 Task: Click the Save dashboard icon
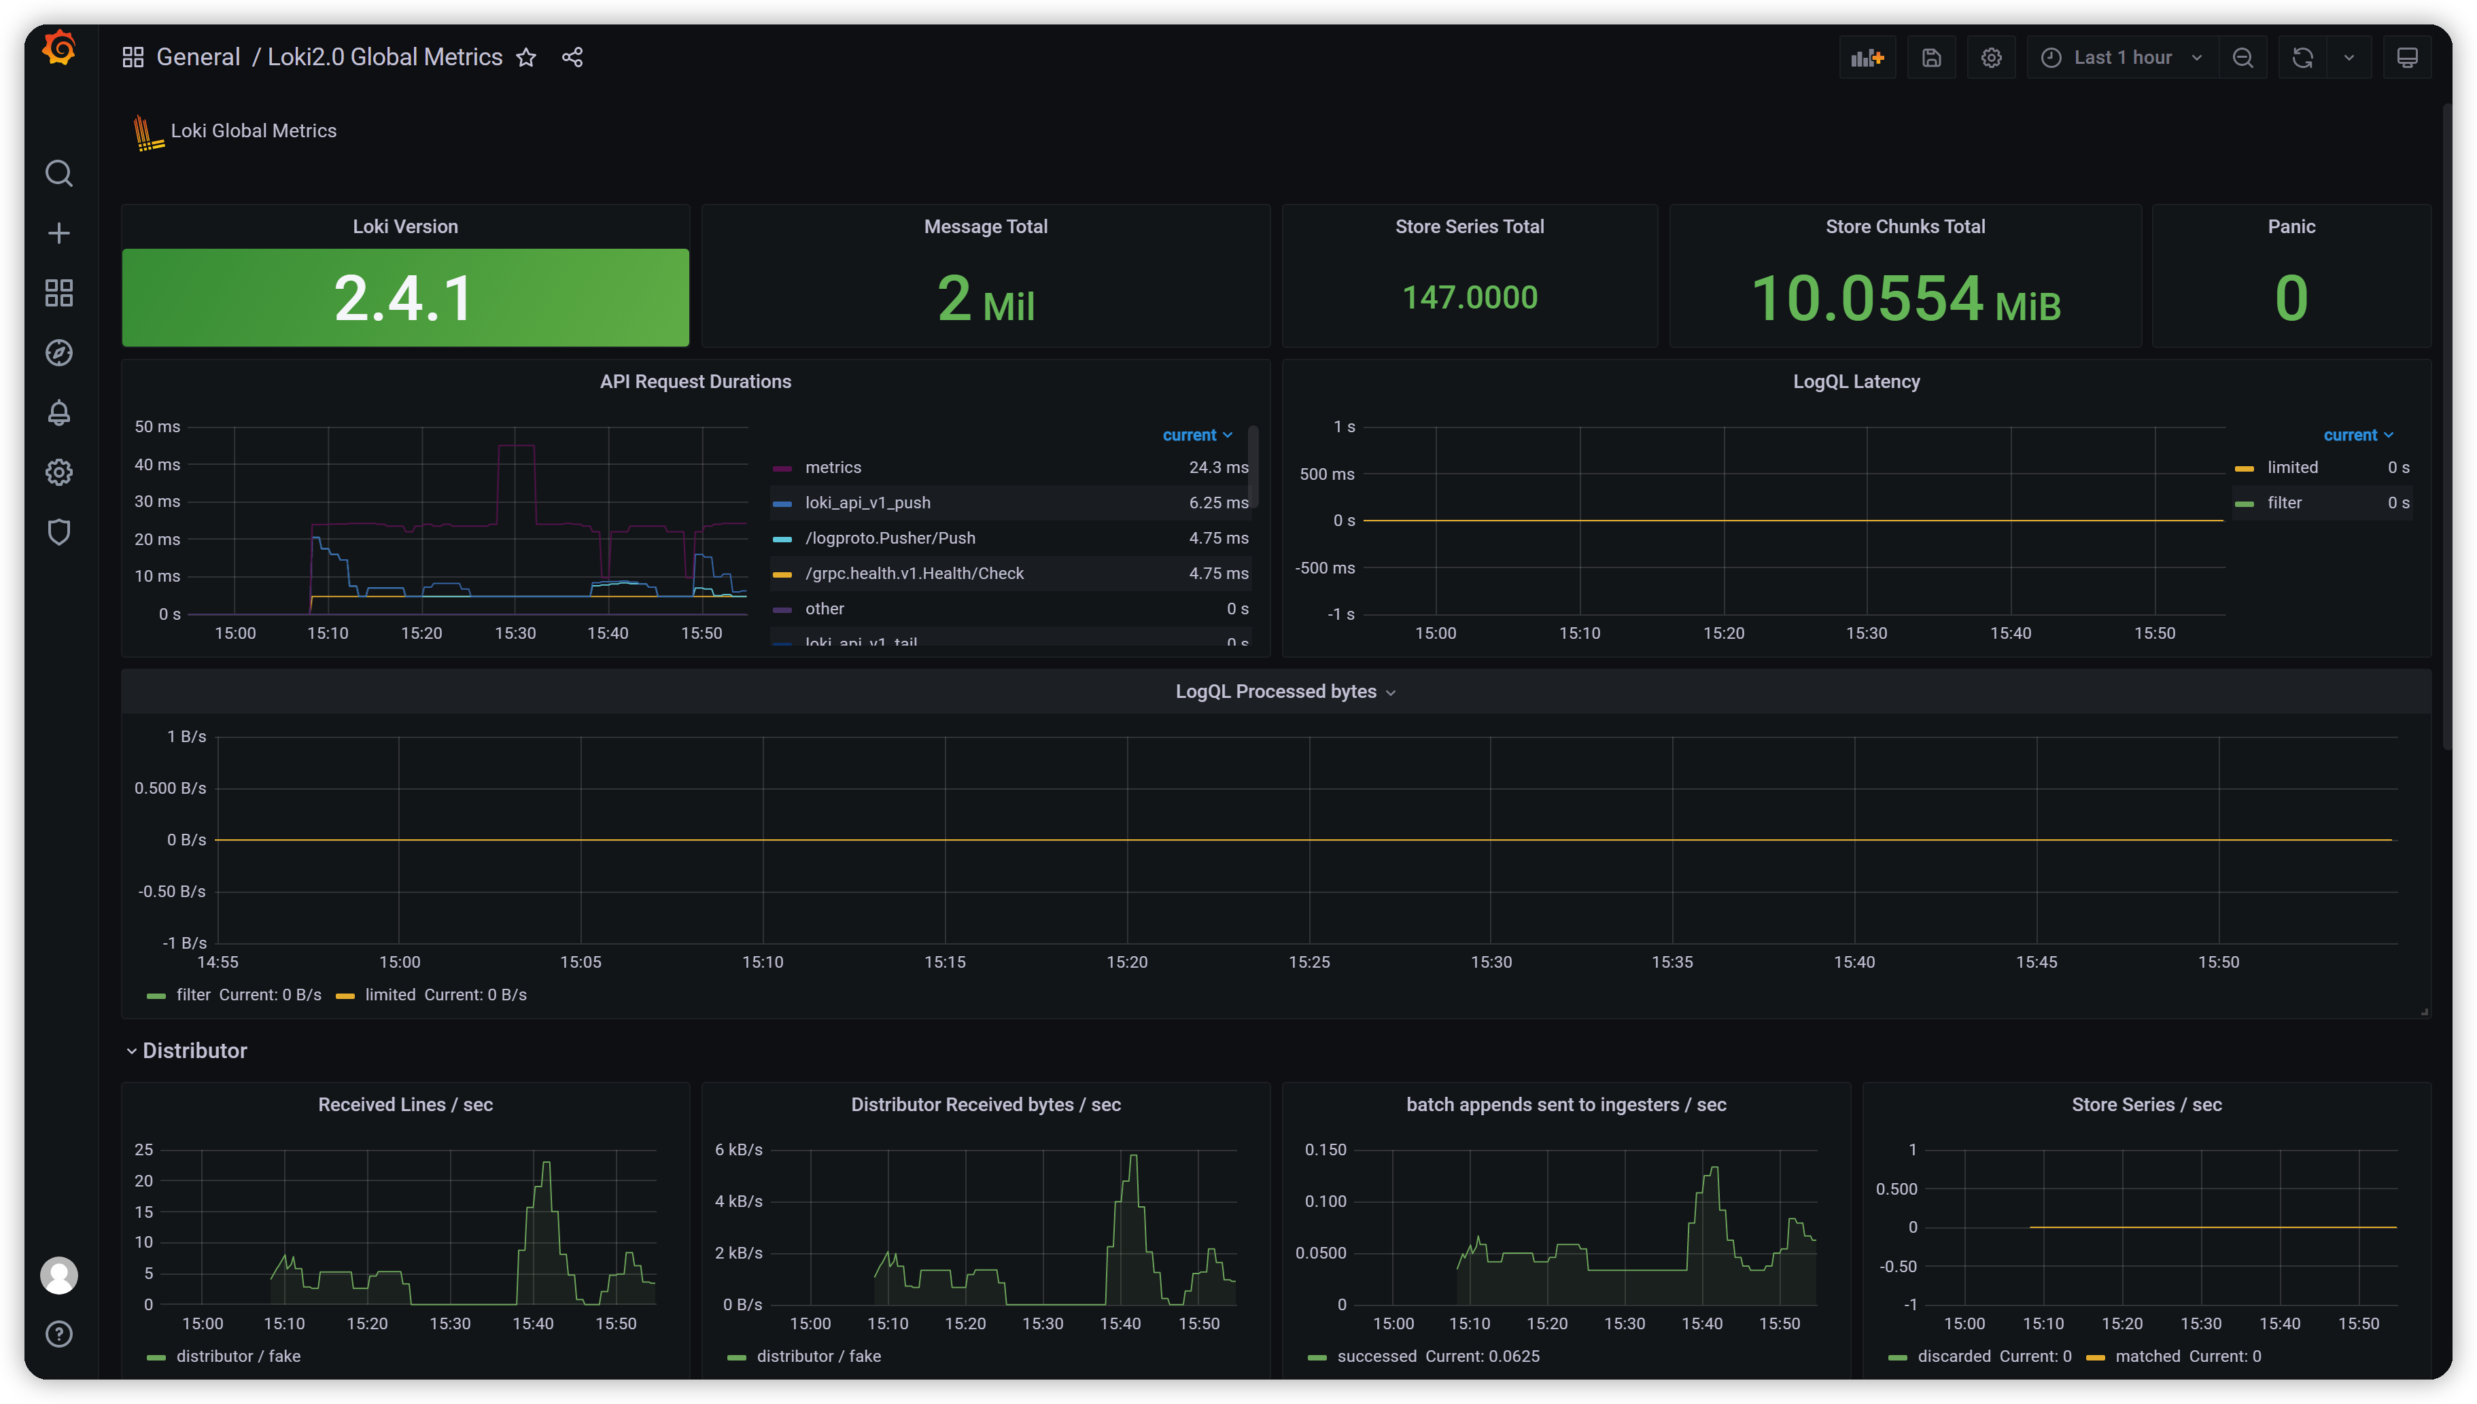(1931, 58)
